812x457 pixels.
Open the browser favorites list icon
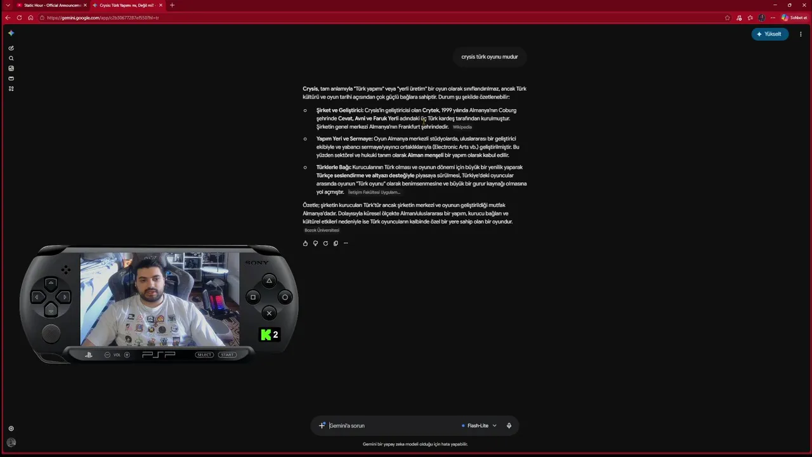click(750, 18)
